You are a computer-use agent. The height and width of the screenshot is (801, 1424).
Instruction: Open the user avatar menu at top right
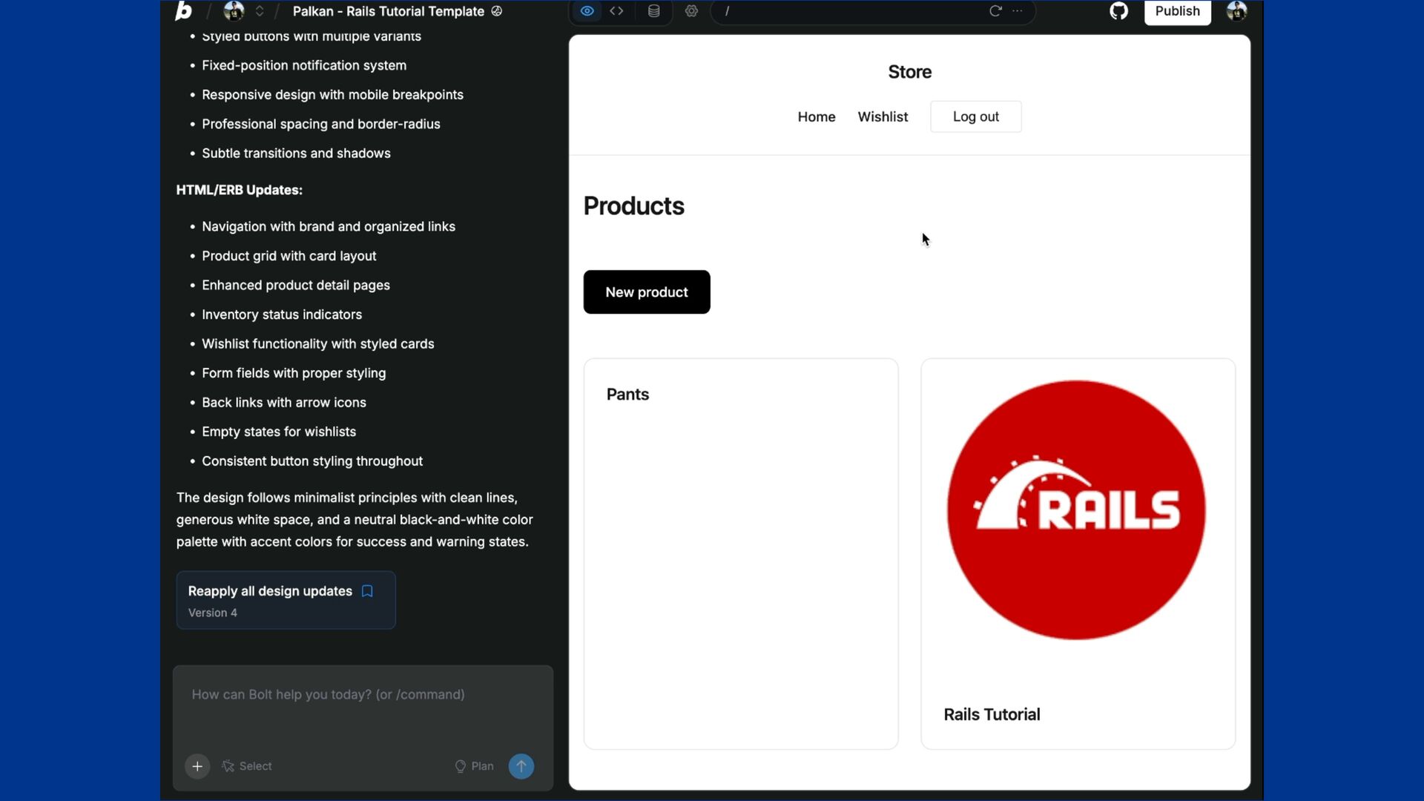click(x=1236, y=11)
